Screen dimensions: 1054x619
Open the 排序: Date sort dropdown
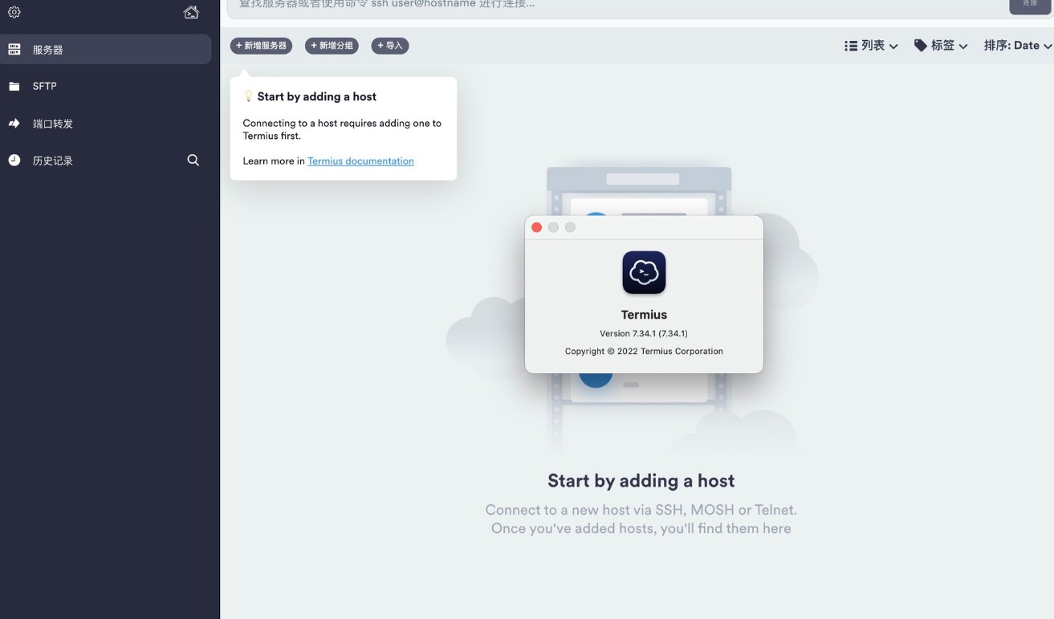click(1018, 46)
